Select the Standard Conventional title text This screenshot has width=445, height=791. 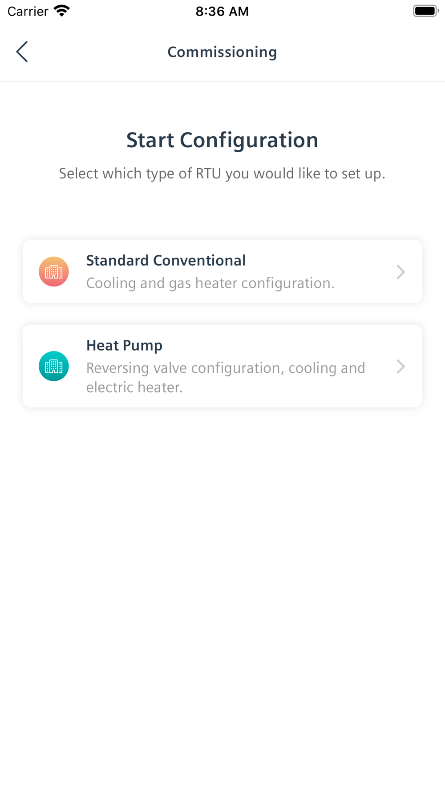[x=166, y=260]
